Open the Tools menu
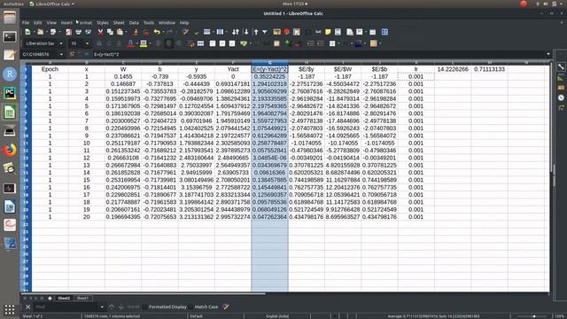This screenshot has width=567, height=319. [149, 23]
